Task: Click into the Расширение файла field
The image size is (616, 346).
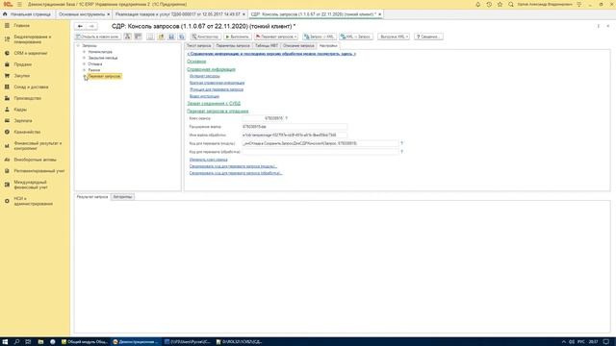Action: (x=295, y=127)
